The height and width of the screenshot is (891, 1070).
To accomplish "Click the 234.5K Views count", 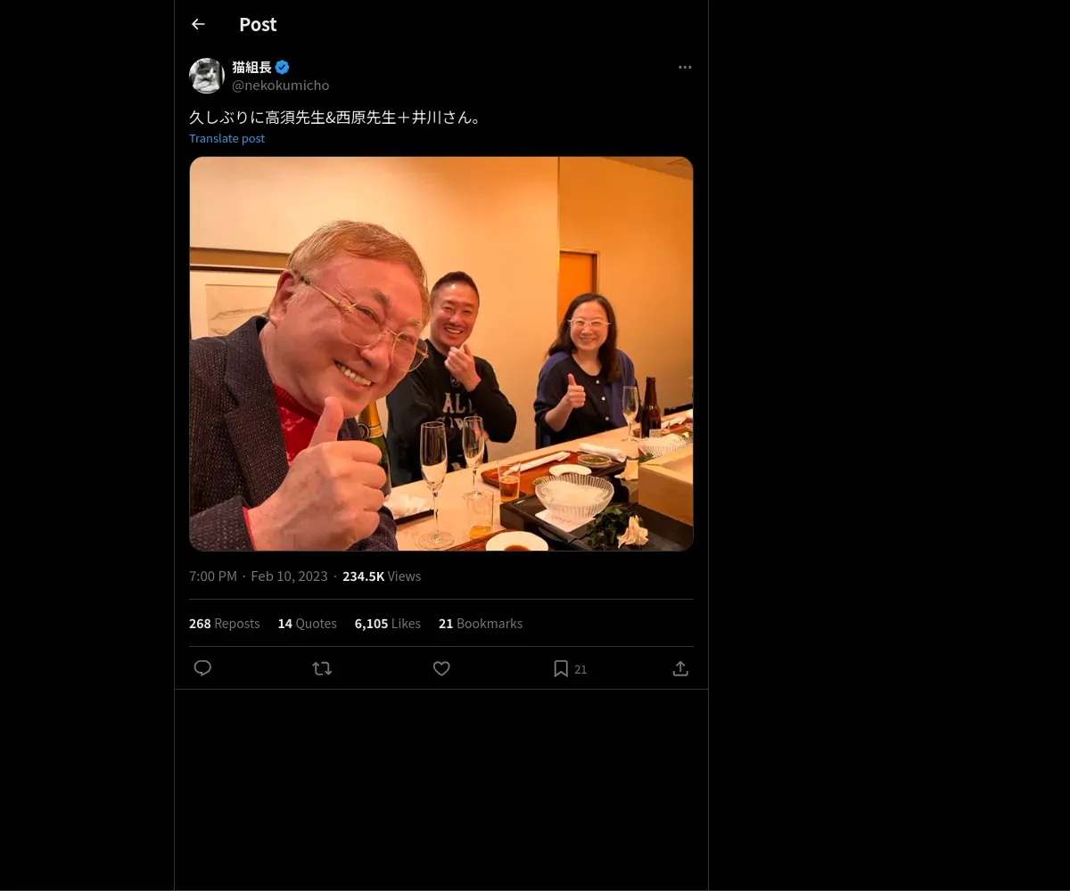I will coord(382,576).
